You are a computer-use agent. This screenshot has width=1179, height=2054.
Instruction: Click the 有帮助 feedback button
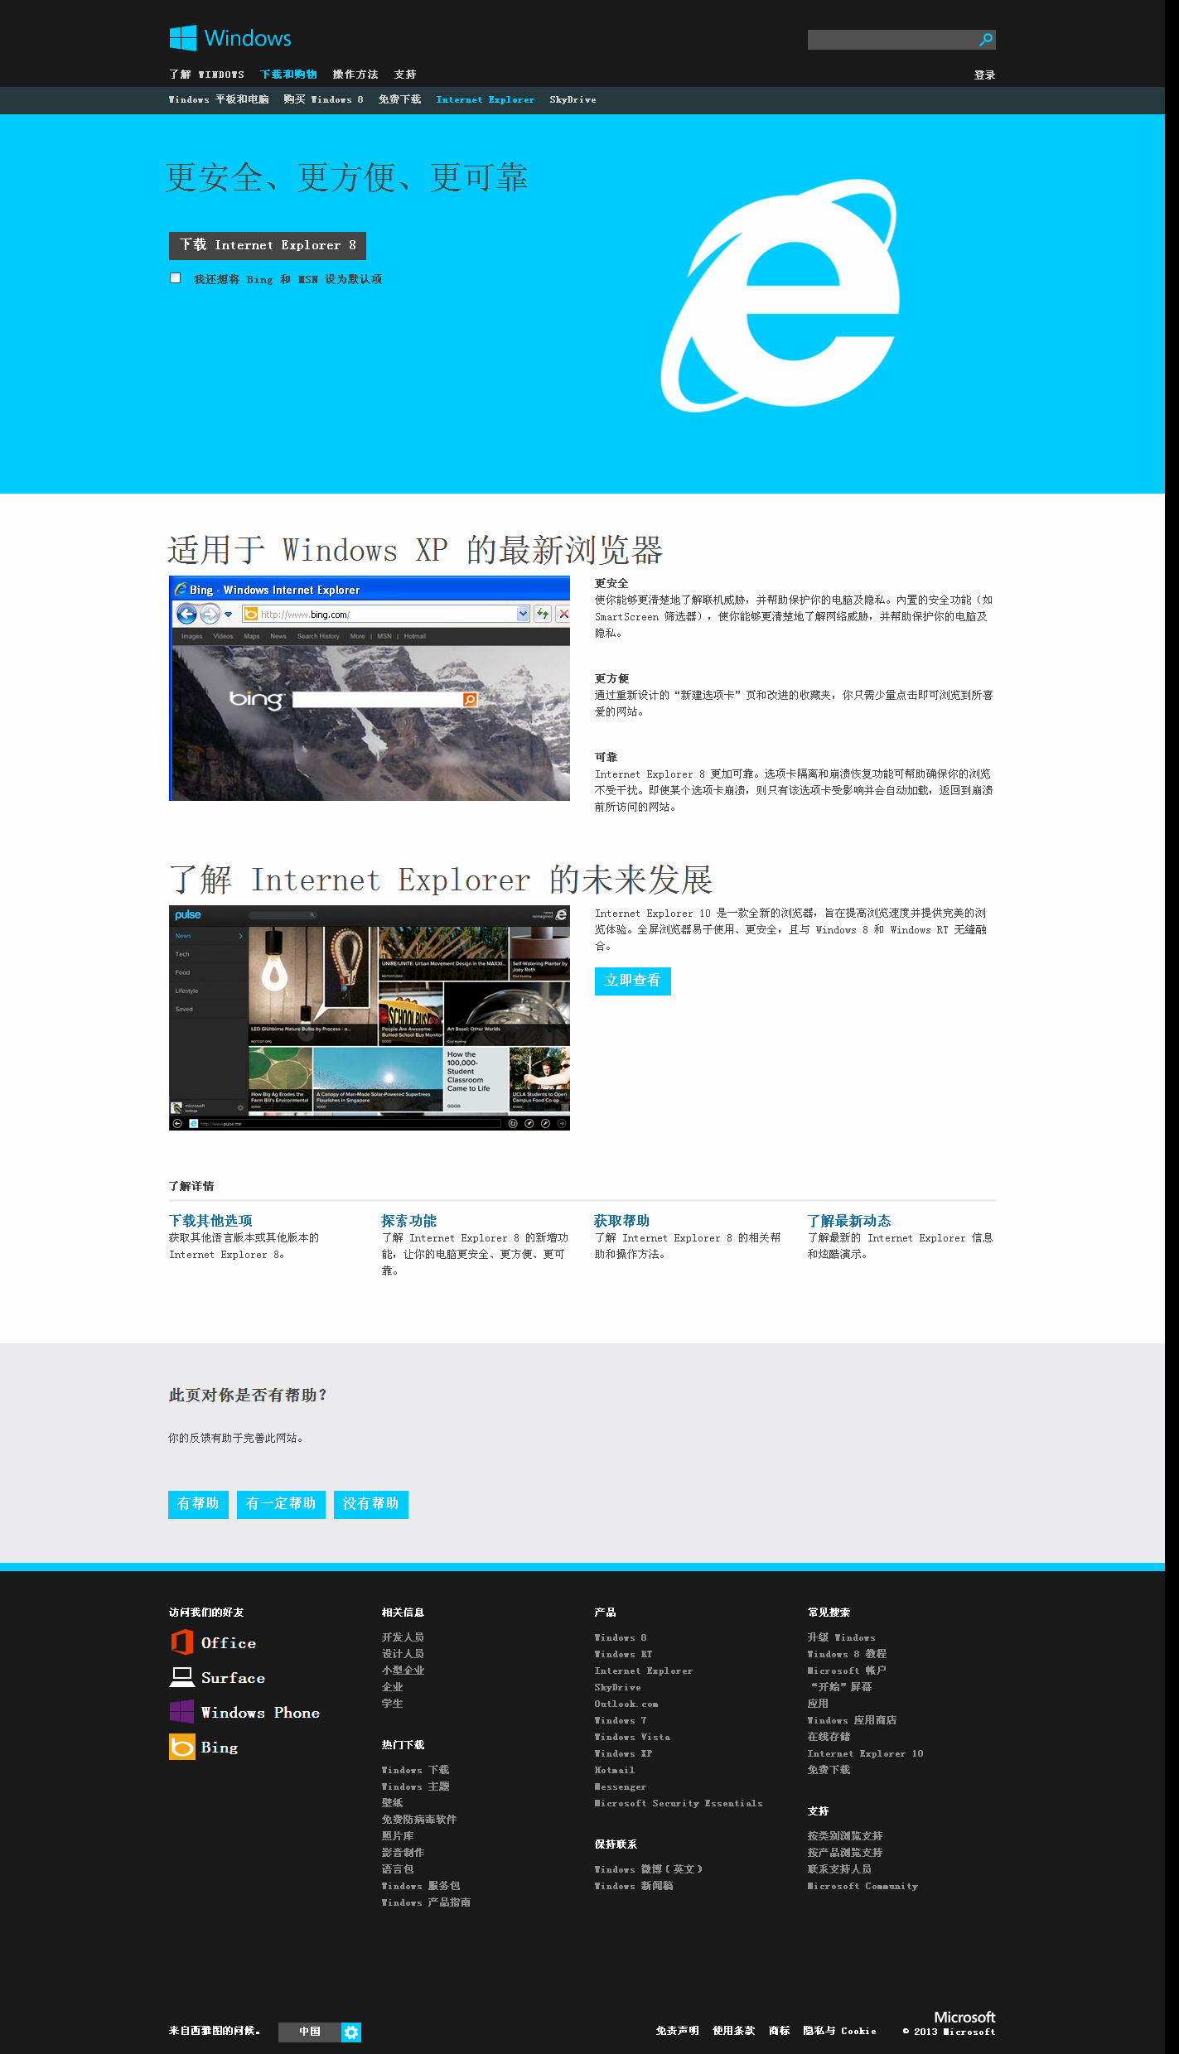pyautogui.click(x=198, y=1504)
